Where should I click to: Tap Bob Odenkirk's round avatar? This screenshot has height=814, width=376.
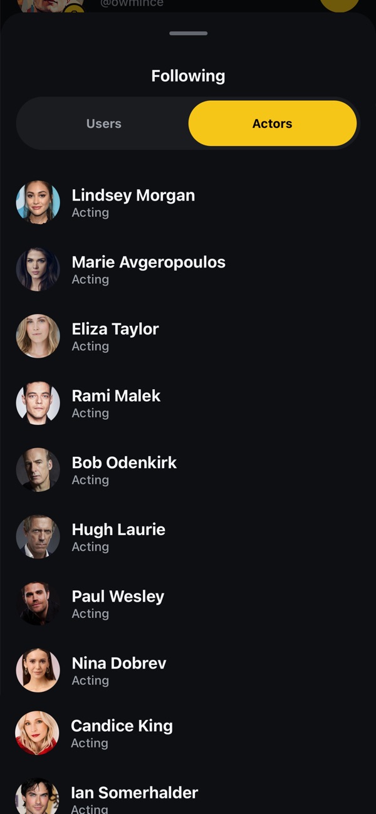[x=38, y=470]
